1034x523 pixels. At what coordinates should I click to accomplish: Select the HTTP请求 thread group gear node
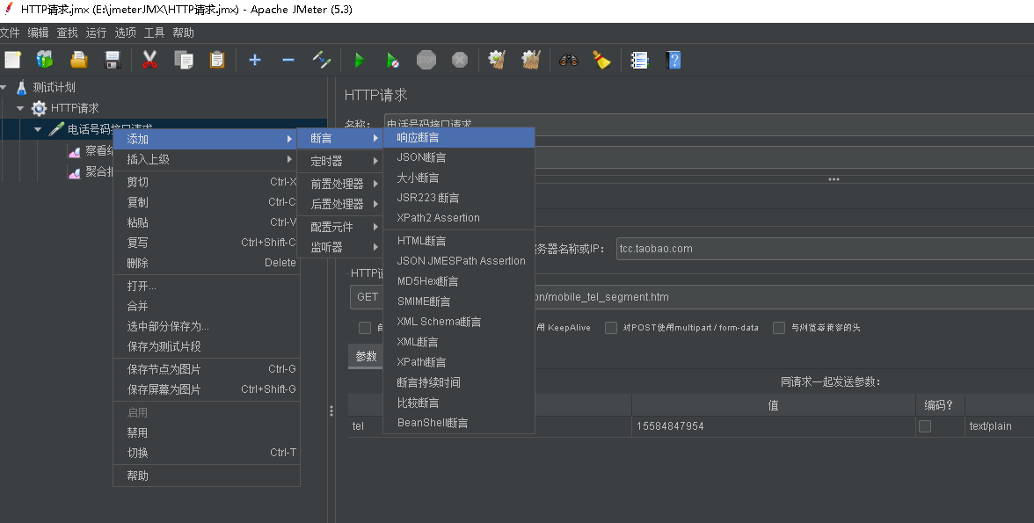coord(40,108)
